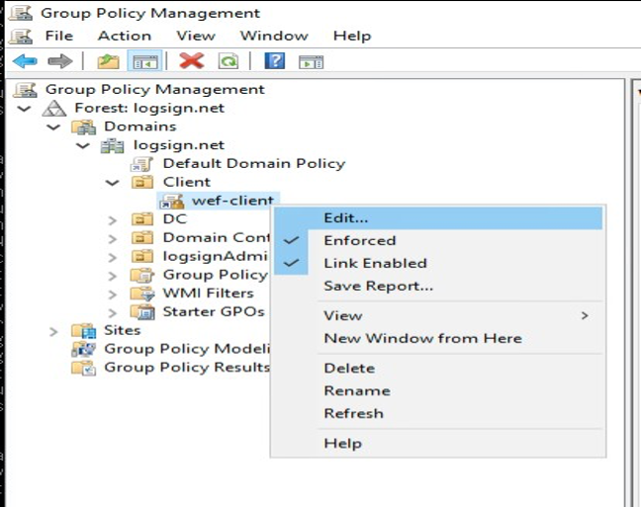Toggle Show/Hide Action Pane icon
The width and height of the screenshot is (643, 508).
point(312,62)
